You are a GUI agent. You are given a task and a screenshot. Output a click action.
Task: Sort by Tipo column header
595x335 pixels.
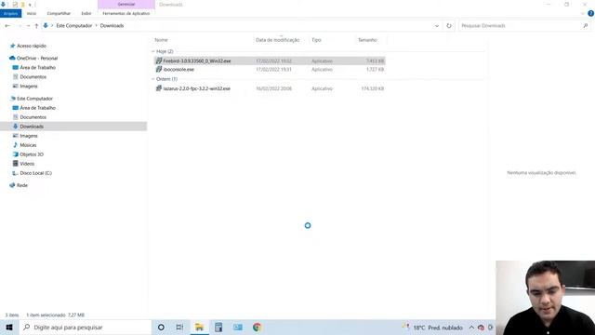[x=316, y=40]
